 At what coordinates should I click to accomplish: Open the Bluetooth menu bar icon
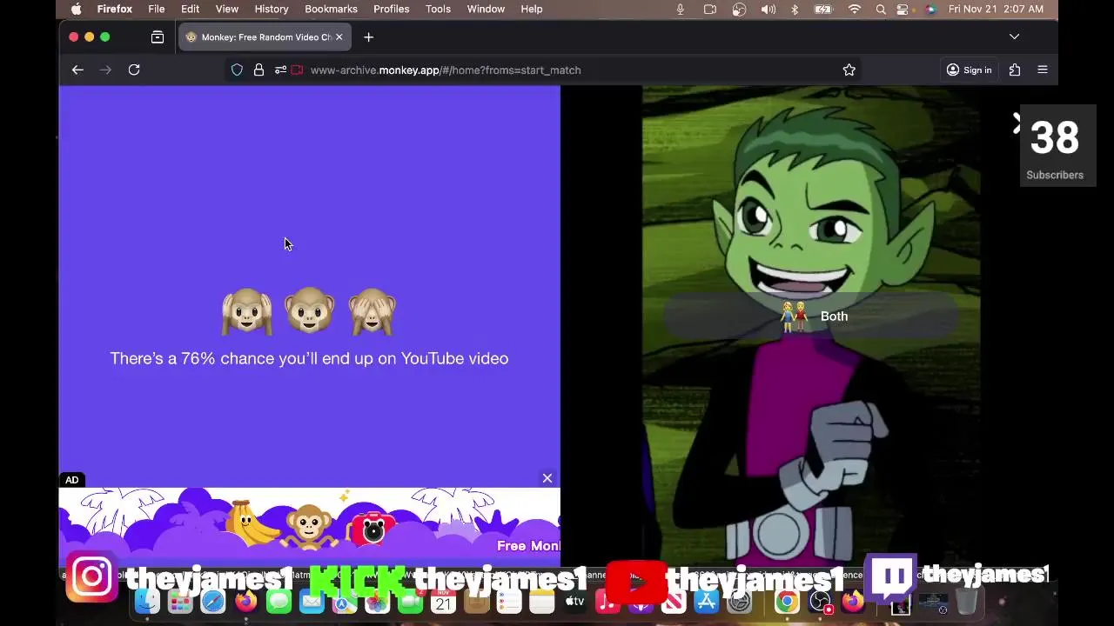click(x=795, y=9)
